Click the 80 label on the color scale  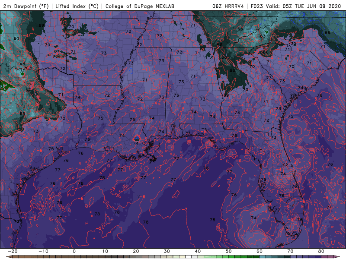pos(321,251)
